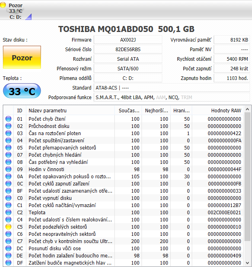
Task: Select RAW value 002C000E0021 in Teplota row
Action: 224,213
